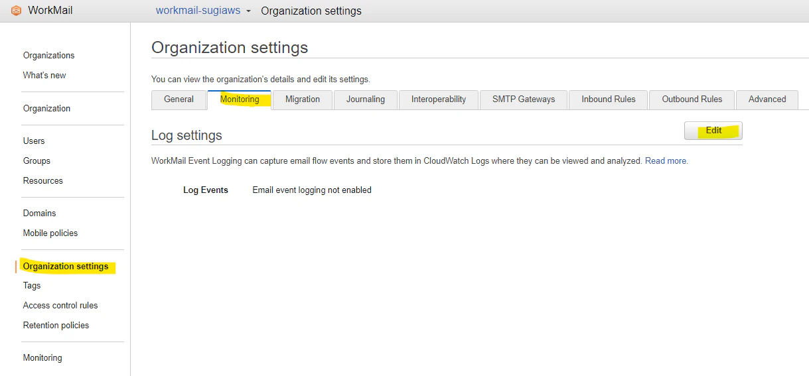Switch to the Advanced tab
This screenshot has width=809, height=376.
(x=767, y=99)
